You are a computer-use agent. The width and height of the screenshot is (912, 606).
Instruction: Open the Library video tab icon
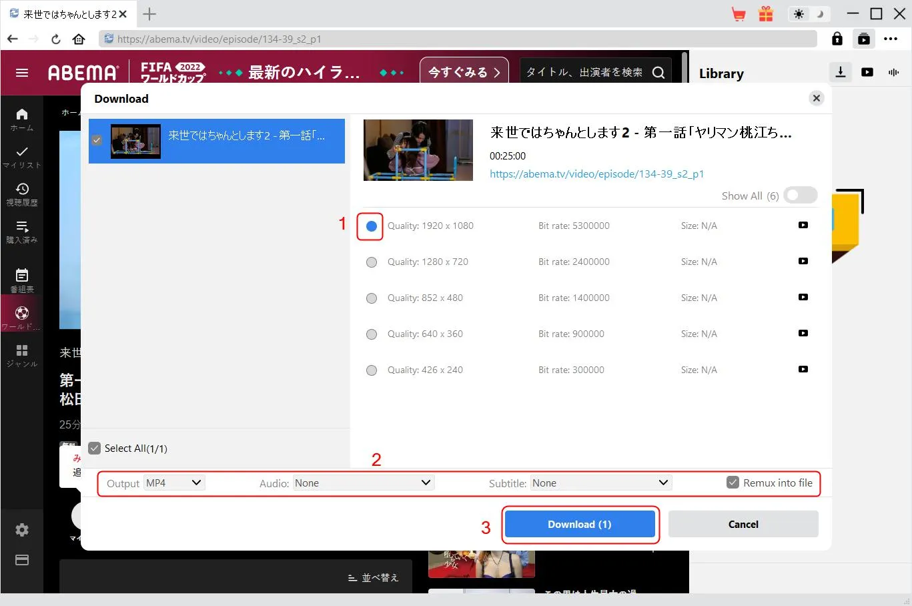(x=867, y=72)
